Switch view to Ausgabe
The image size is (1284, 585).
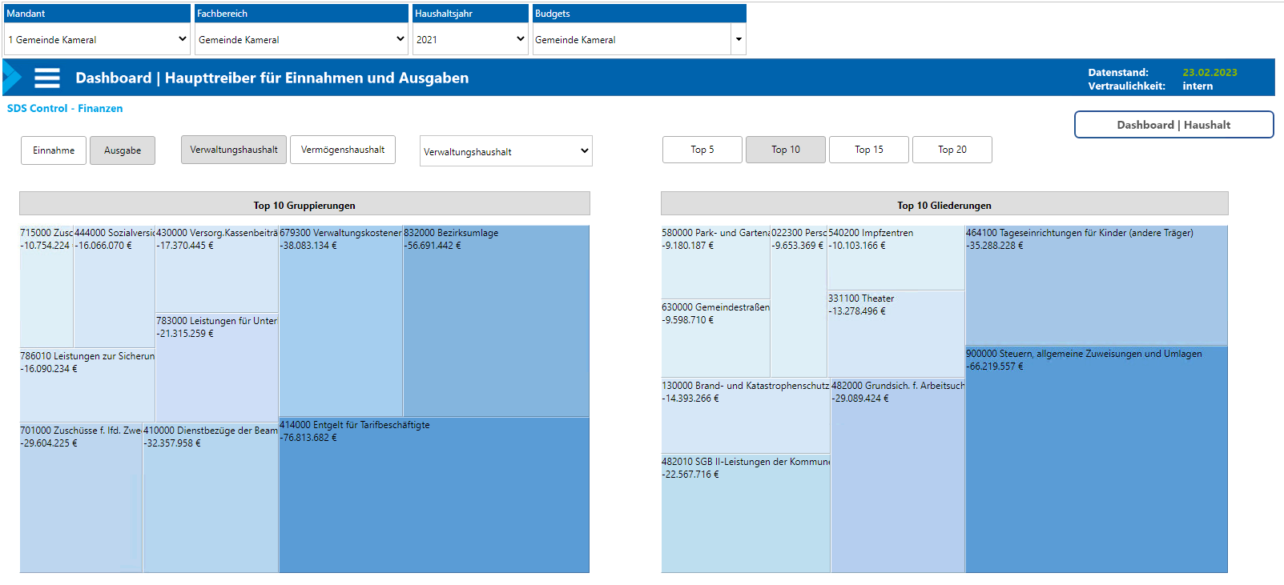(x=123, y=150)
